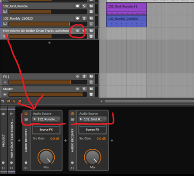
Task: Adjust FX 1 volume fader
Action: click(x=48, y=82)
